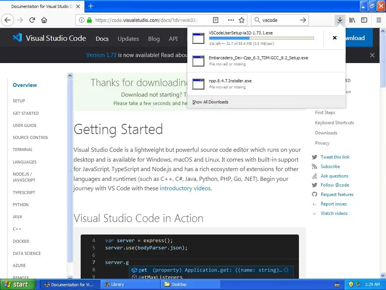Viewport: 386px width, 290px height.
Task: Click the Follow @code Twitter icon
Action: [314, 185]
